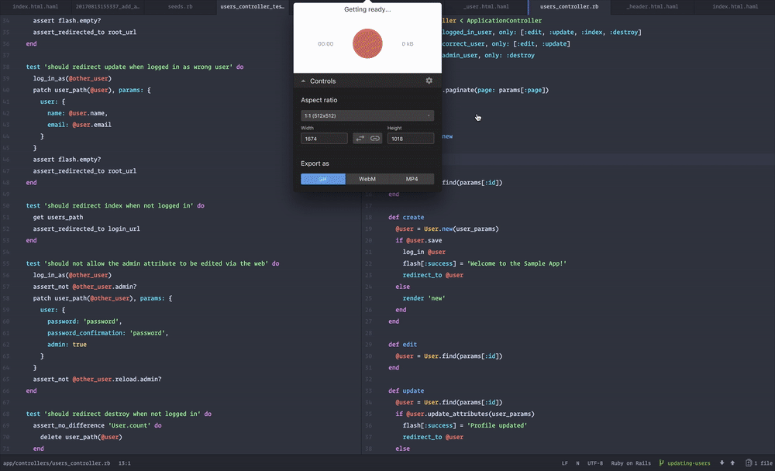Viewport: 775px width, 471px height.
Task: Click the app/controllers/users_controller.rb file path
Action: click(57, 463)
